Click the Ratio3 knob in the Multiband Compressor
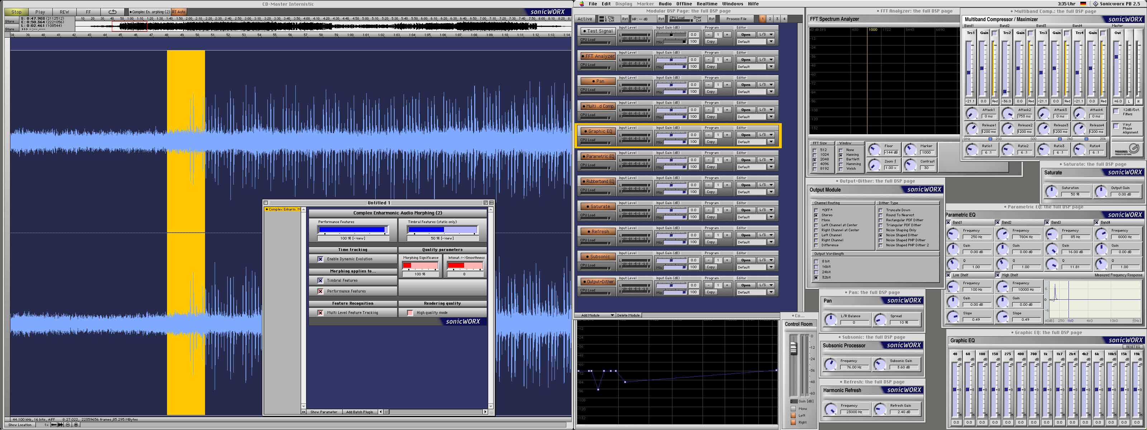The width and height of the screenshot is (1147, 430). point(1044,149)
